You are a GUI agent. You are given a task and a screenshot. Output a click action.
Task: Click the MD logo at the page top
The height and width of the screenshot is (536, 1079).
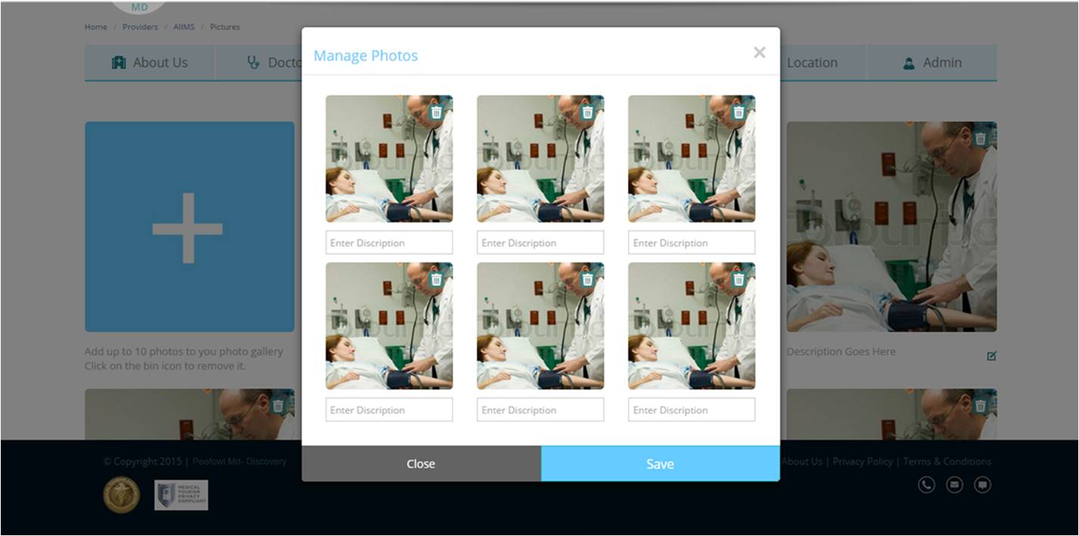(x=140, y=7)
